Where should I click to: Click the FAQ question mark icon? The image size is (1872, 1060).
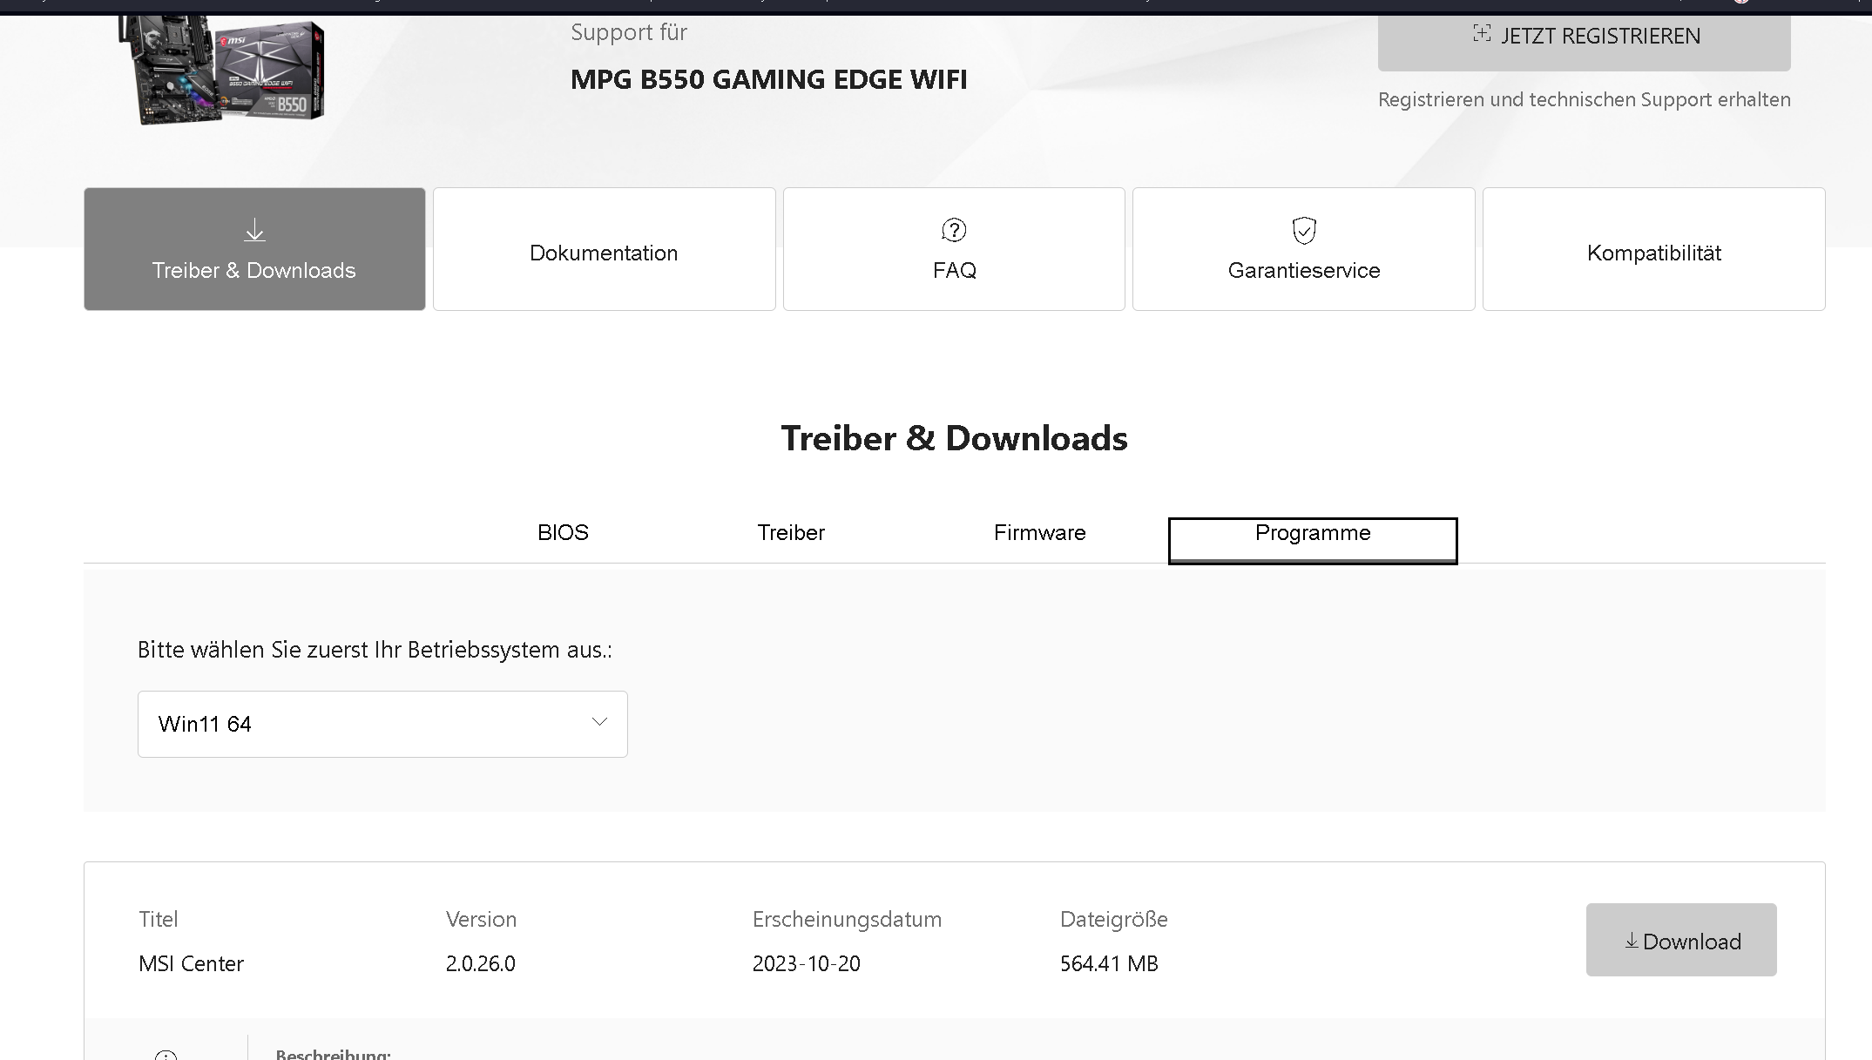(x=954, y=230)
